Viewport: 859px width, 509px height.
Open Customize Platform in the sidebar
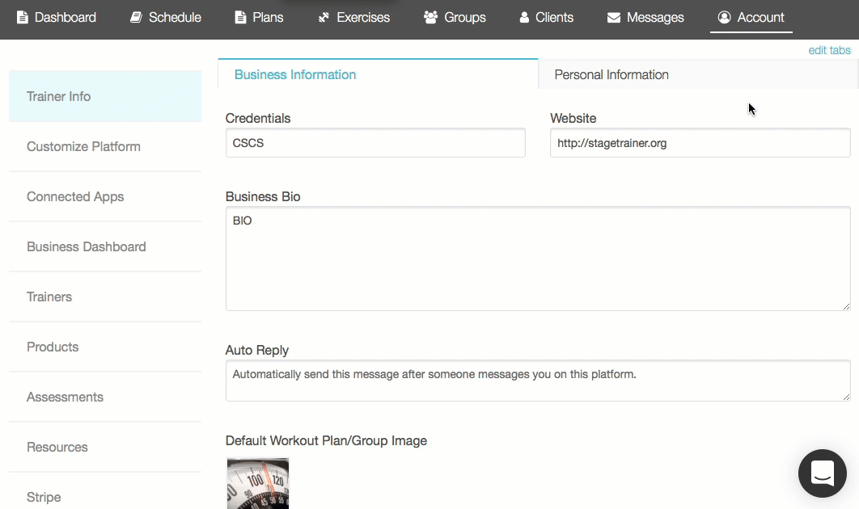click(83, 146)
